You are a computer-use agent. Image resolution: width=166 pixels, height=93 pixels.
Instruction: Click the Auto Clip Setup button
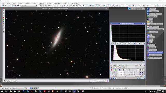coord(139,76)
